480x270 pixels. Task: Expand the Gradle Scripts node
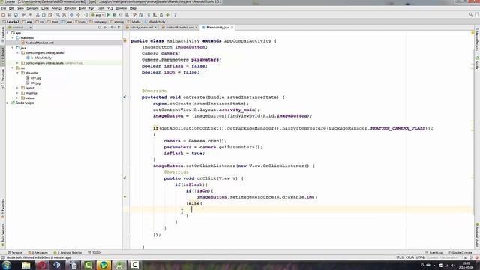click(8, 103)
